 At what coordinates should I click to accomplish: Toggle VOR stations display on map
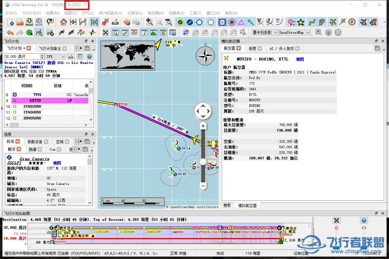(x=222, y=22)
